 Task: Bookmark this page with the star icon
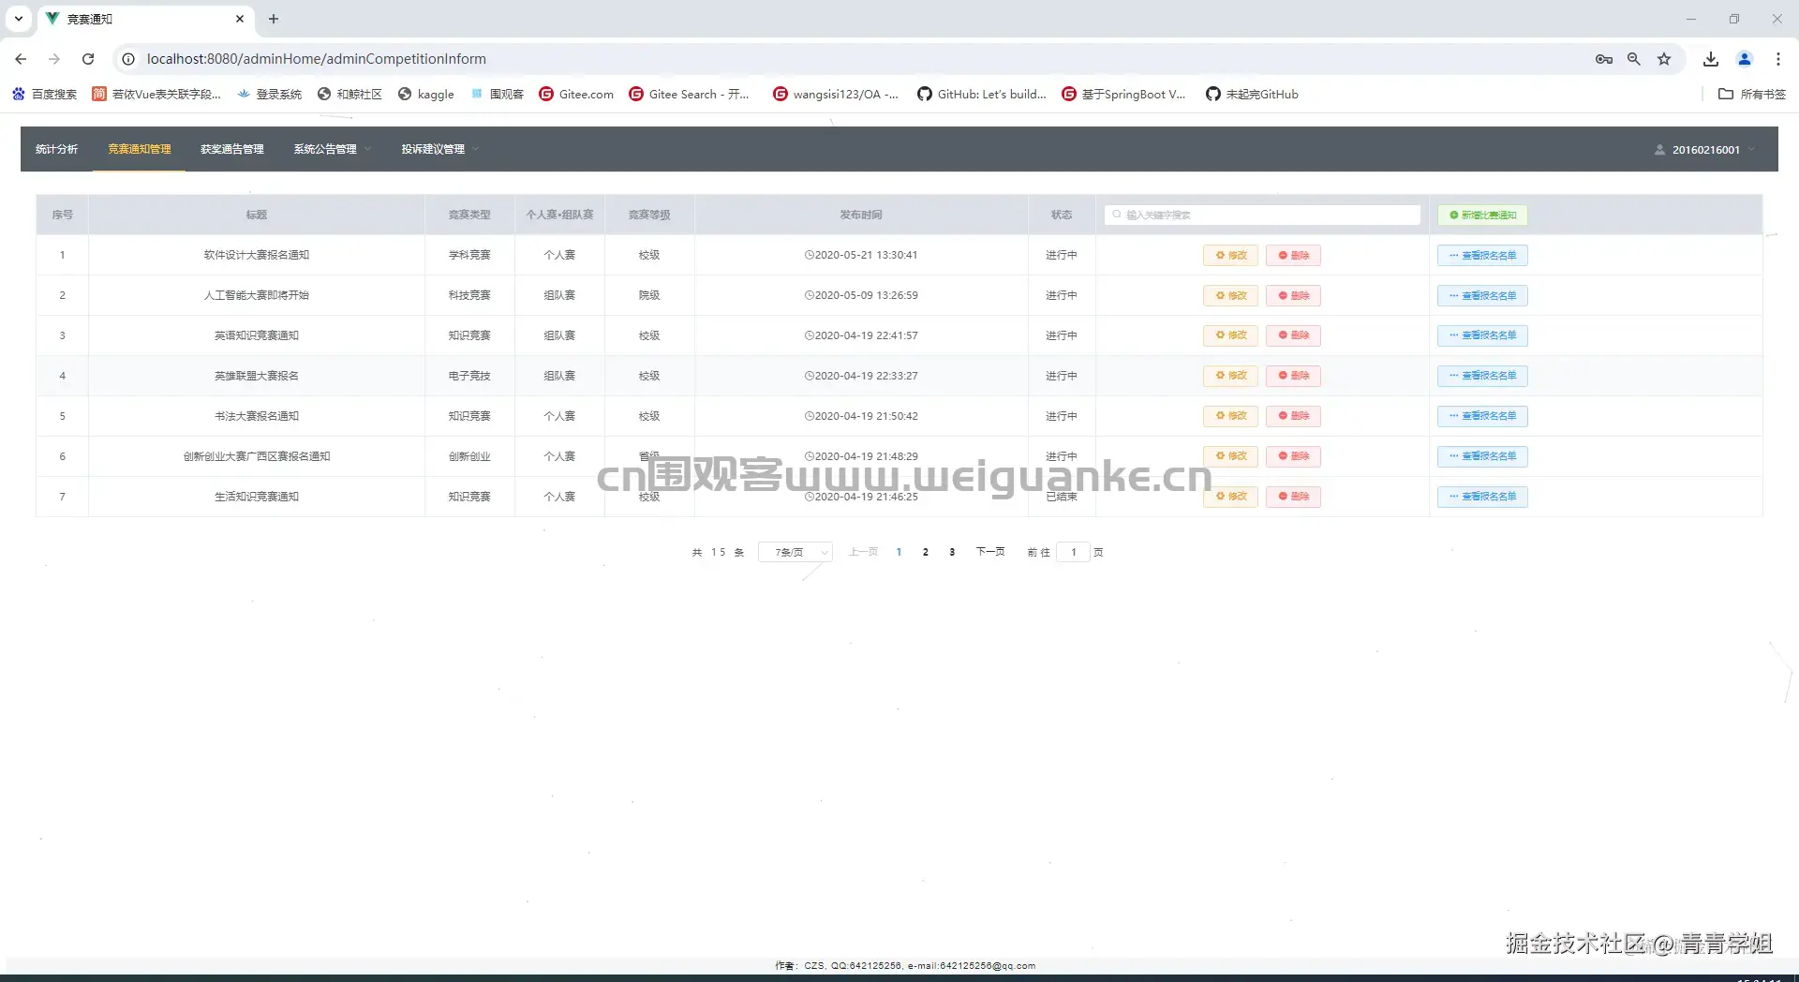[1664, 59]
